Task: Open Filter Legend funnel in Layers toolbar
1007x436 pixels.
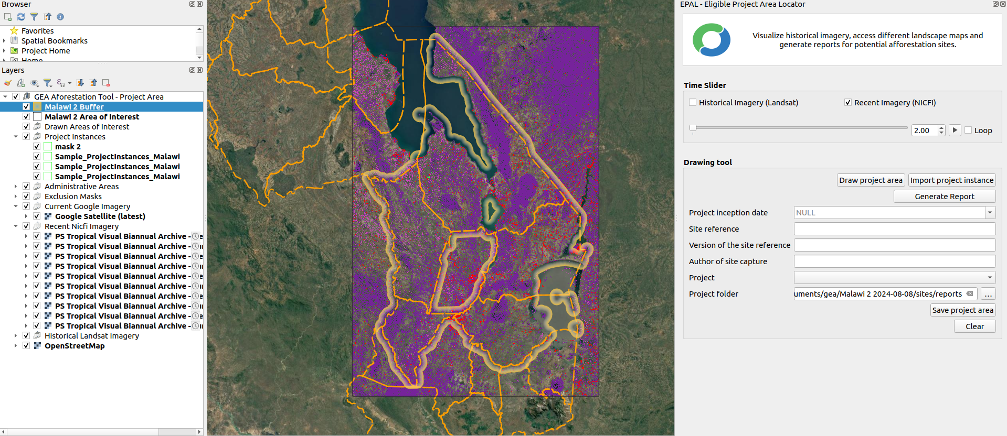Action: pyautogui.click(x=48, y=83)
